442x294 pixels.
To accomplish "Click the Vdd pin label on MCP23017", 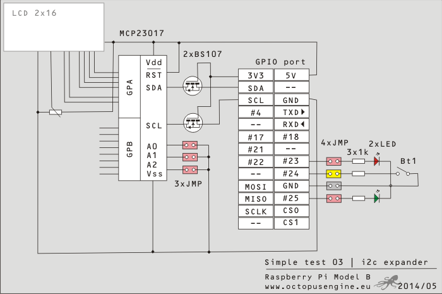I will (x=154, y=63).
